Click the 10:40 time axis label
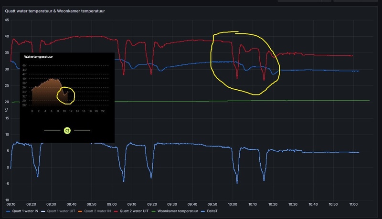 [313, 204]
